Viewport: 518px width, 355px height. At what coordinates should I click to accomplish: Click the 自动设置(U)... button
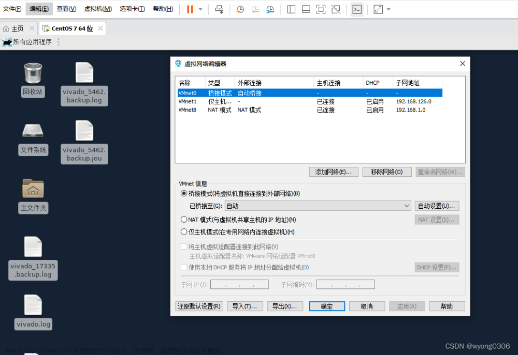coord(437,206)
